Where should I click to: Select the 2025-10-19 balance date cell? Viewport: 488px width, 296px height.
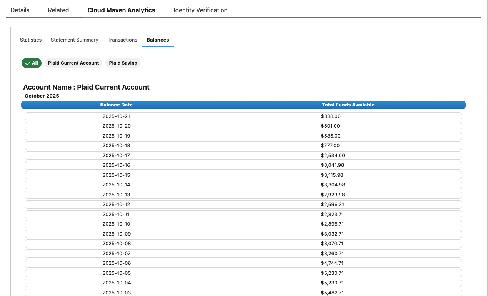tap(116, 136)
